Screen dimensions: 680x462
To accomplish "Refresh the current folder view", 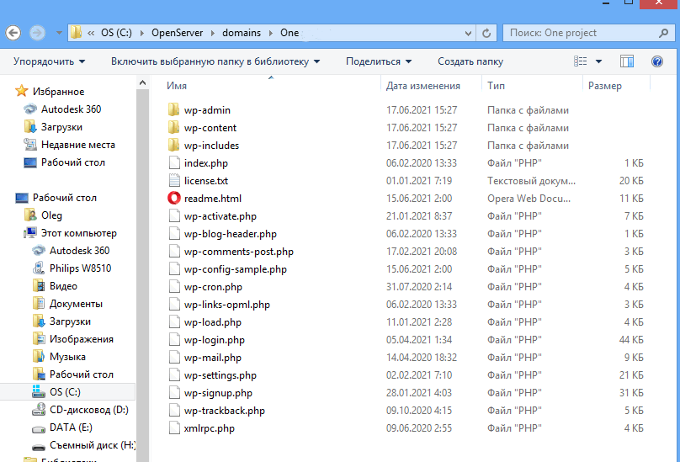I will click(486, 33).
